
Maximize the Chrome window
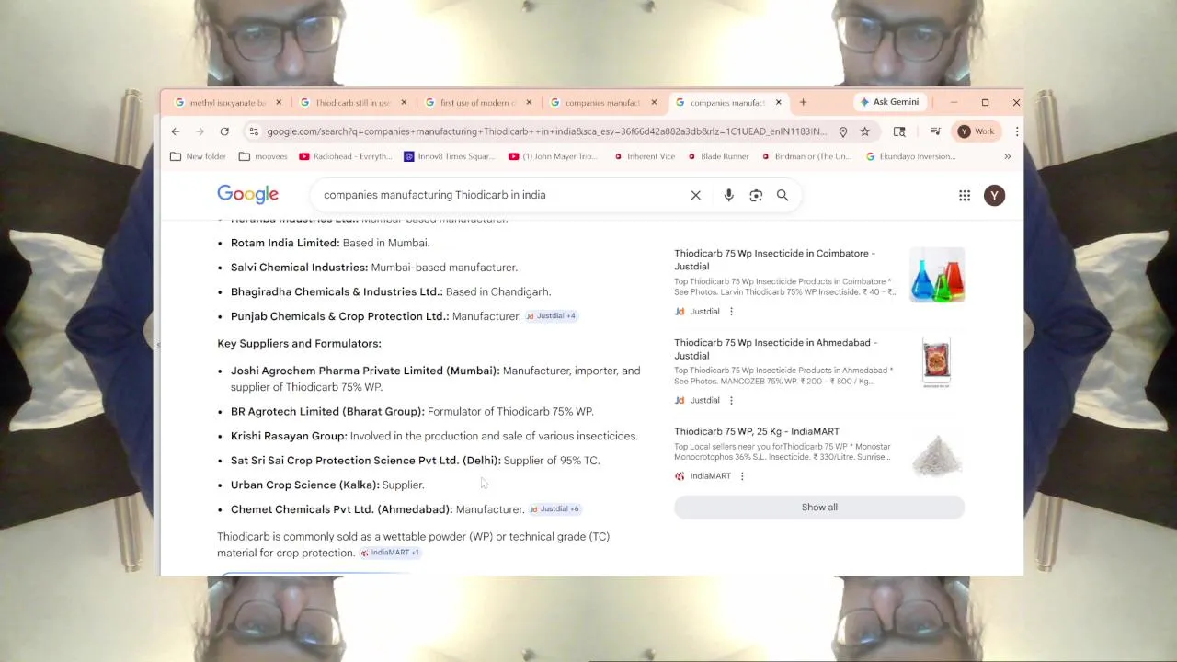(x=985, y=102)
